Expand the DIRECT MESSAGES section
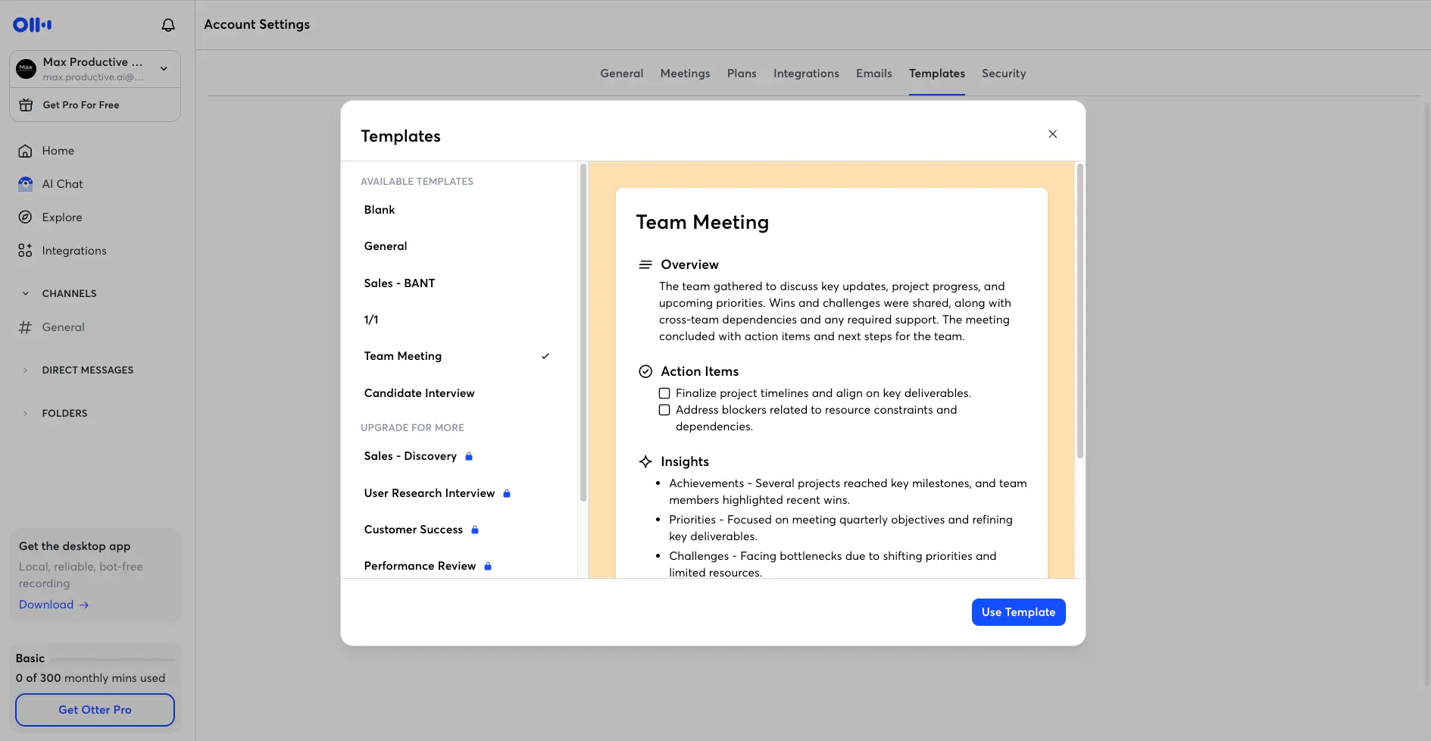The width and height of the screenshot is (1431, 741). (x=25, y=370)
